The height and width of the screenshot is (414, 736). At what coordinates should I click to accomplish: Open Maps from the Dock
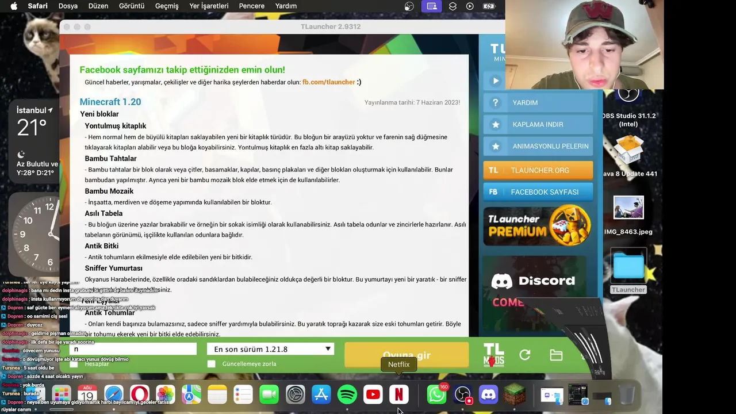point(191,394)
